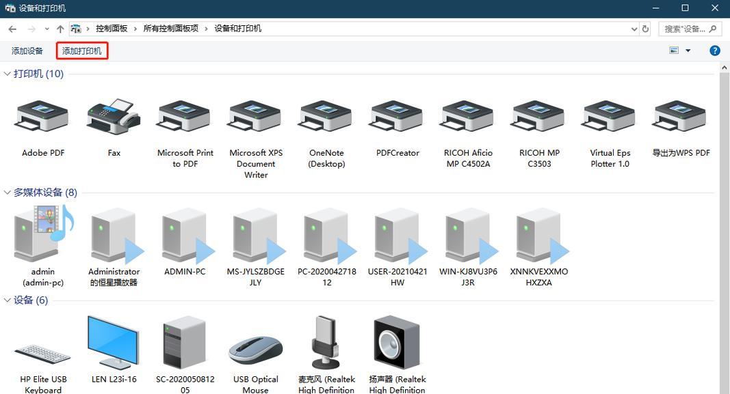Select the PDFCreator printer icon
Screen dimensions: 730x394
(397, 115)
